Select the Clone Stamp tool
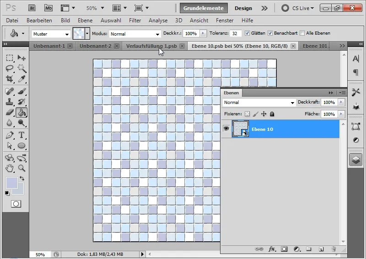 click(10, 102)
